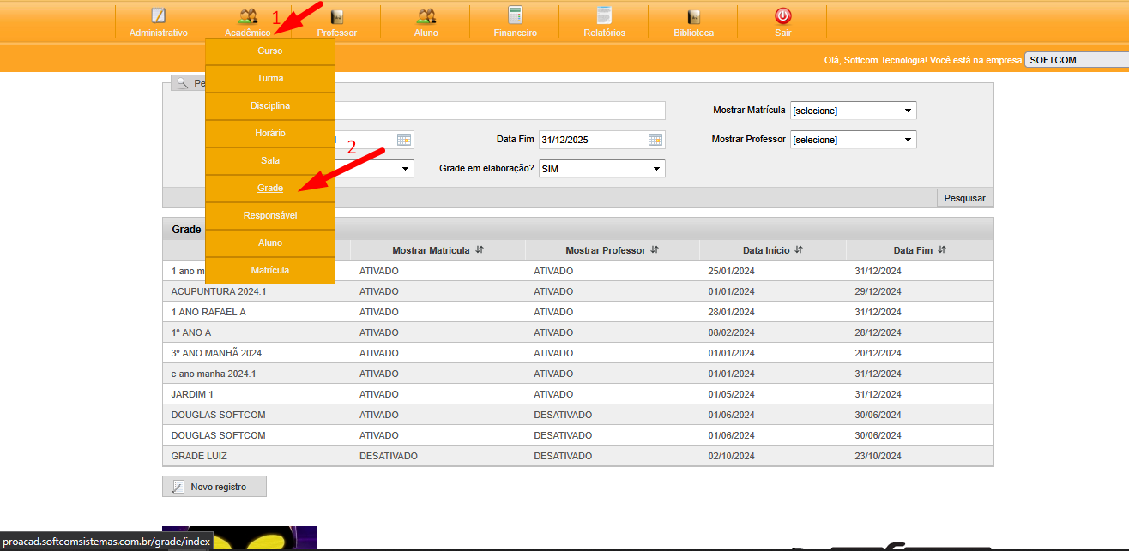This screenshot has width=1129, height=551.
Task: Click the Professor icon in top bar
Action: (x=337, y=16)
